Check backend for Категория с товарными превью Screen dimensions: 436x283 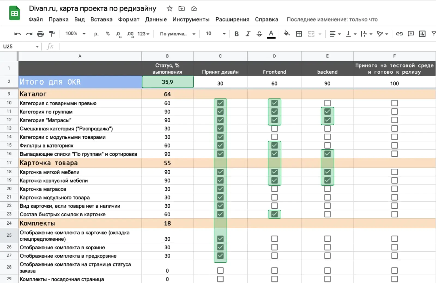pyautogui.click(x=327, y=103)
